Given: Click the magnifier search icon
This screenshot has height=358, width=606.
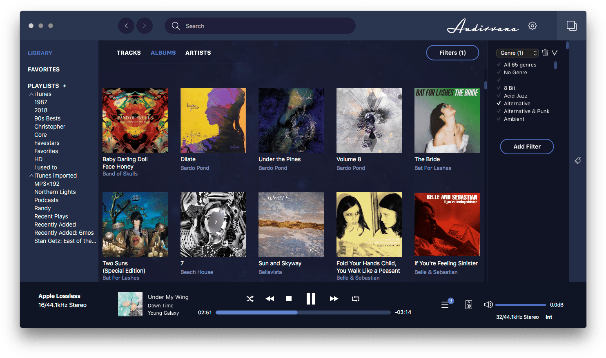Looking at the screenshot, I should click(x=176, y=26).
